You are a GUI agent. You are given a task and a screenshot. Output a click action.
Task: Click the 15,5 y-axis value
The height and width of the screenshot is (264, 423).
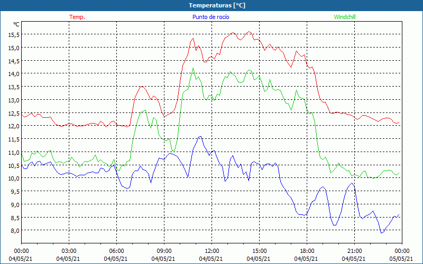(x=13, y=35)
